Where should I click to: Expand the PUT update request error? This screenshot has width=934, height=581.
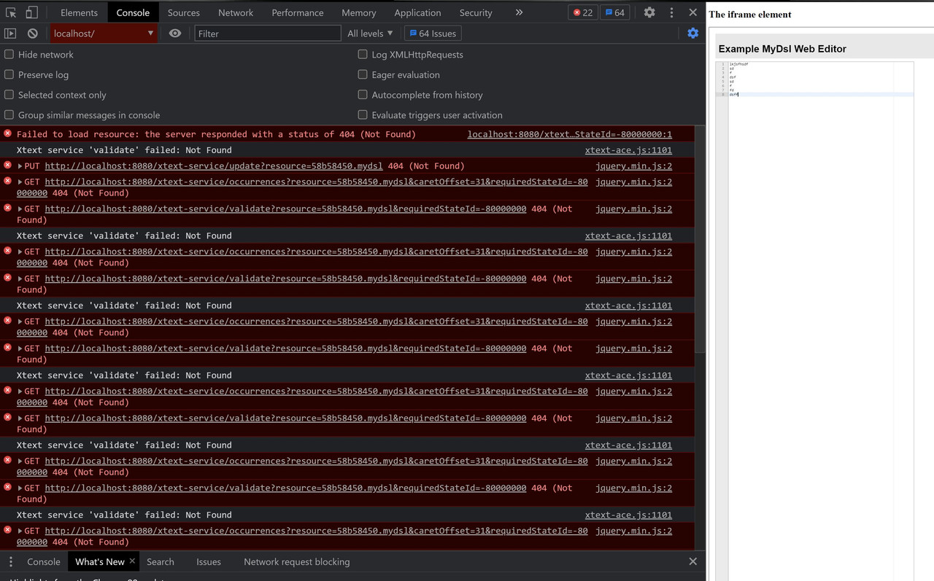pos(20,166)
